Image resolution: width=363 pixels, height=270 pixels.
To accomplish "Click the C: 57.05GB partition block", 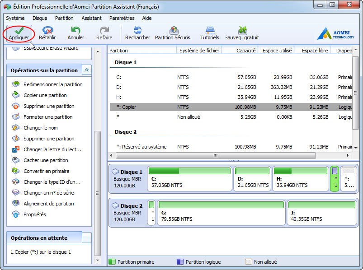I will click(x=189, y=179).
